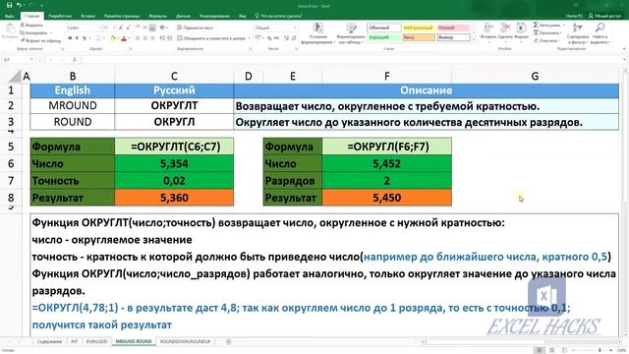Open the Insert Function fx dialog
The height and width of the screenshot is (354, 629).
pos(75,59)
